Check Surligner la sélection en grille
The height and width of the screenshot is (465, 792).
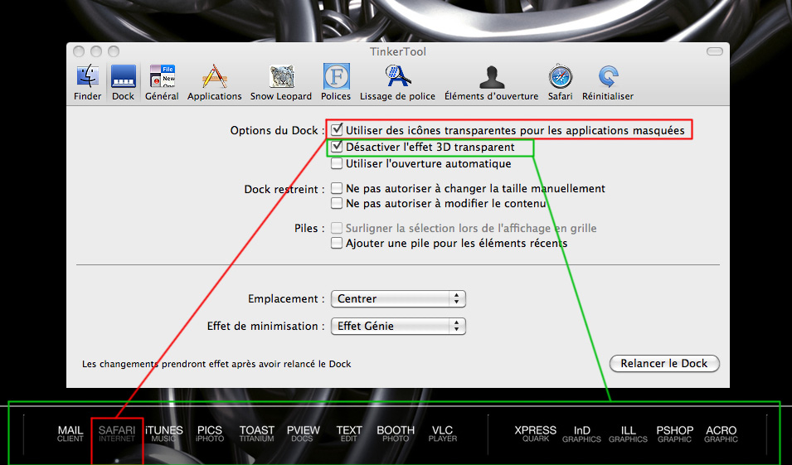337,228
